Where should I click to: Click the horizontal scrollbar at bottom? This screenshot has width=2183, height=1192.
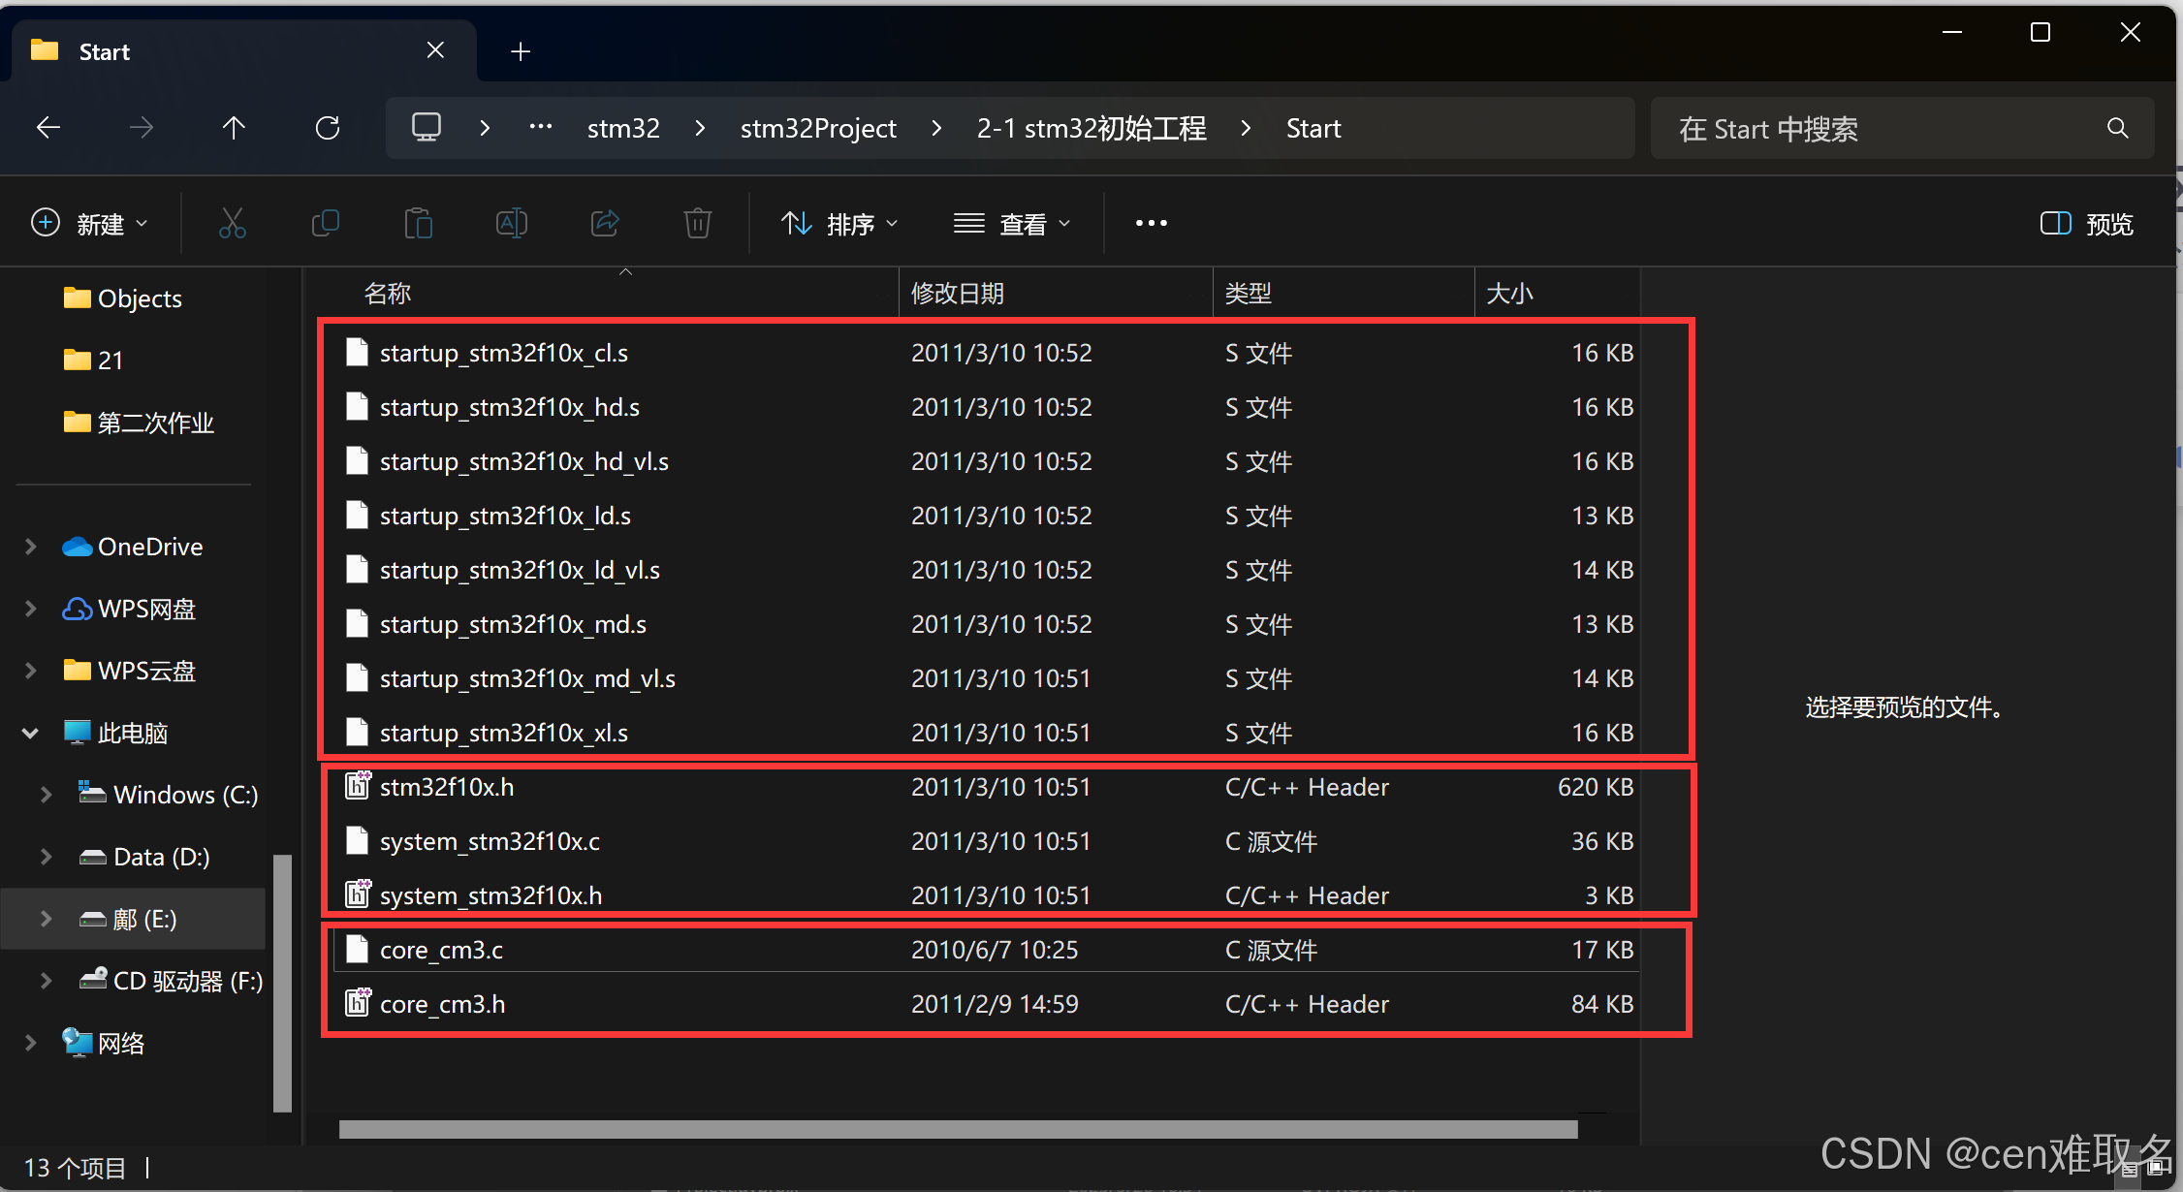pyautogui.click(x=958, y=1129)
